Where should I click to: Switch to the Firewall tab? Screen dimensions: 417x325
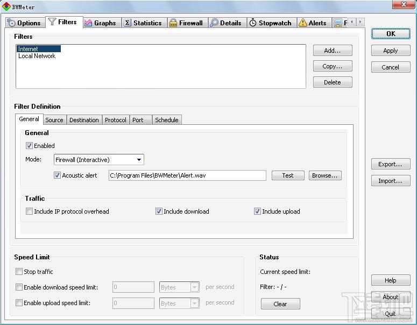187,23
